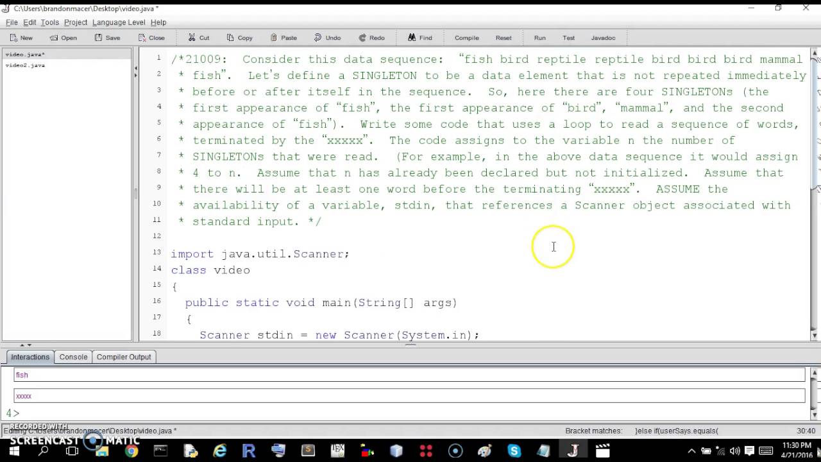Open the Language Level menu

119,22
